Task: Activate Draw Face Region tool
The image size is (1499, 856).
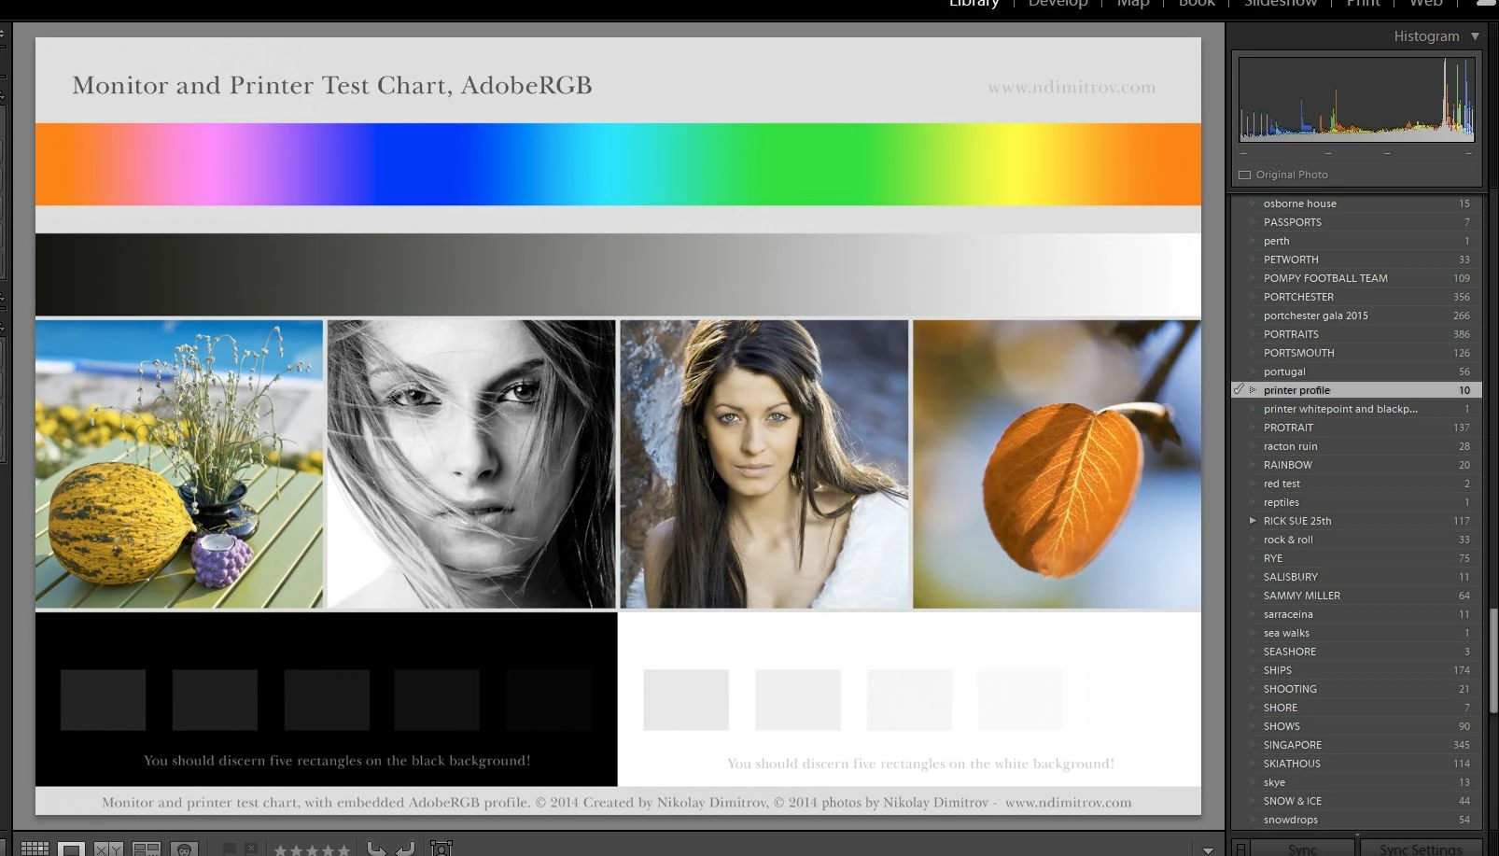Action: pyautogui.click(x=441, y=849)
